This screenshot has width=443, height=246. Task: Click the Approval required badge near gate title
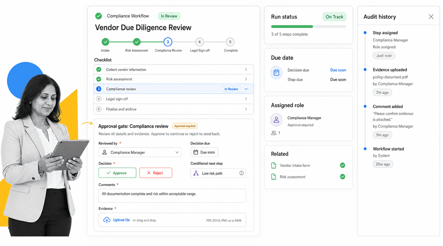pyautogui.click(x=185, y=126)
